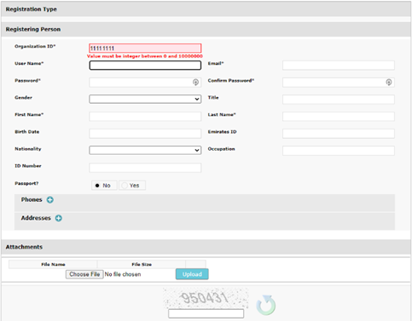Click the Addresses add plus icon
Image resolution: width=412 pixels, height=321 pixels.
[59, 218]
